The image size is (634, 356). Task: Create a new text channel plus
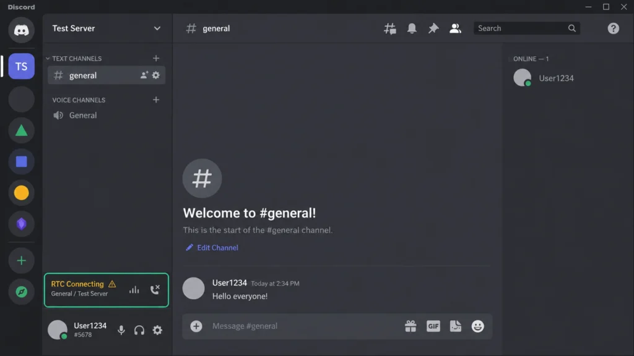(156, 58)
